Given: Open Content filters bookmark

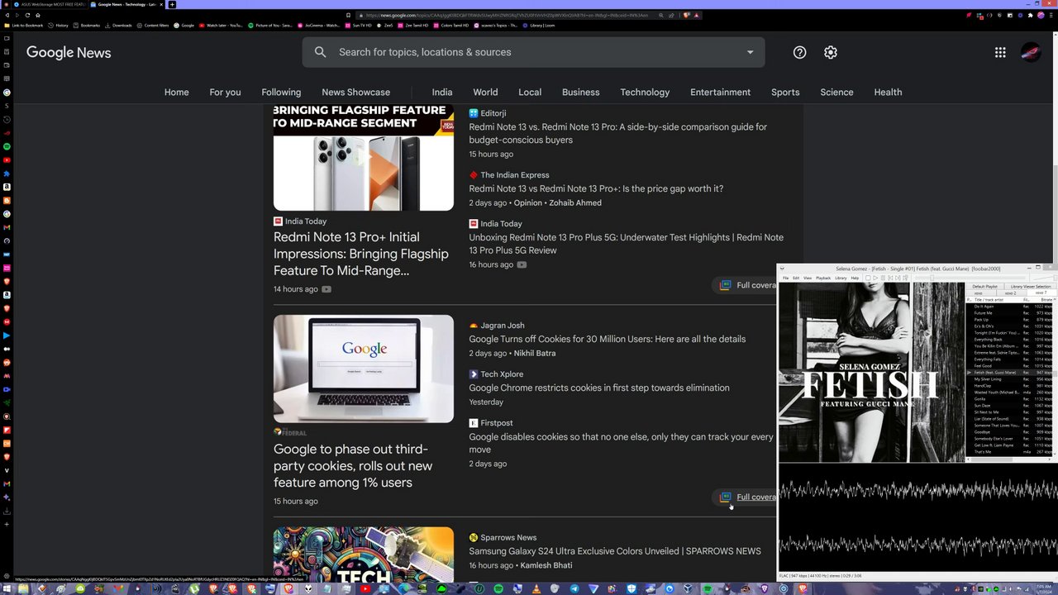Looking at the screenshot, I should [152, 26].
